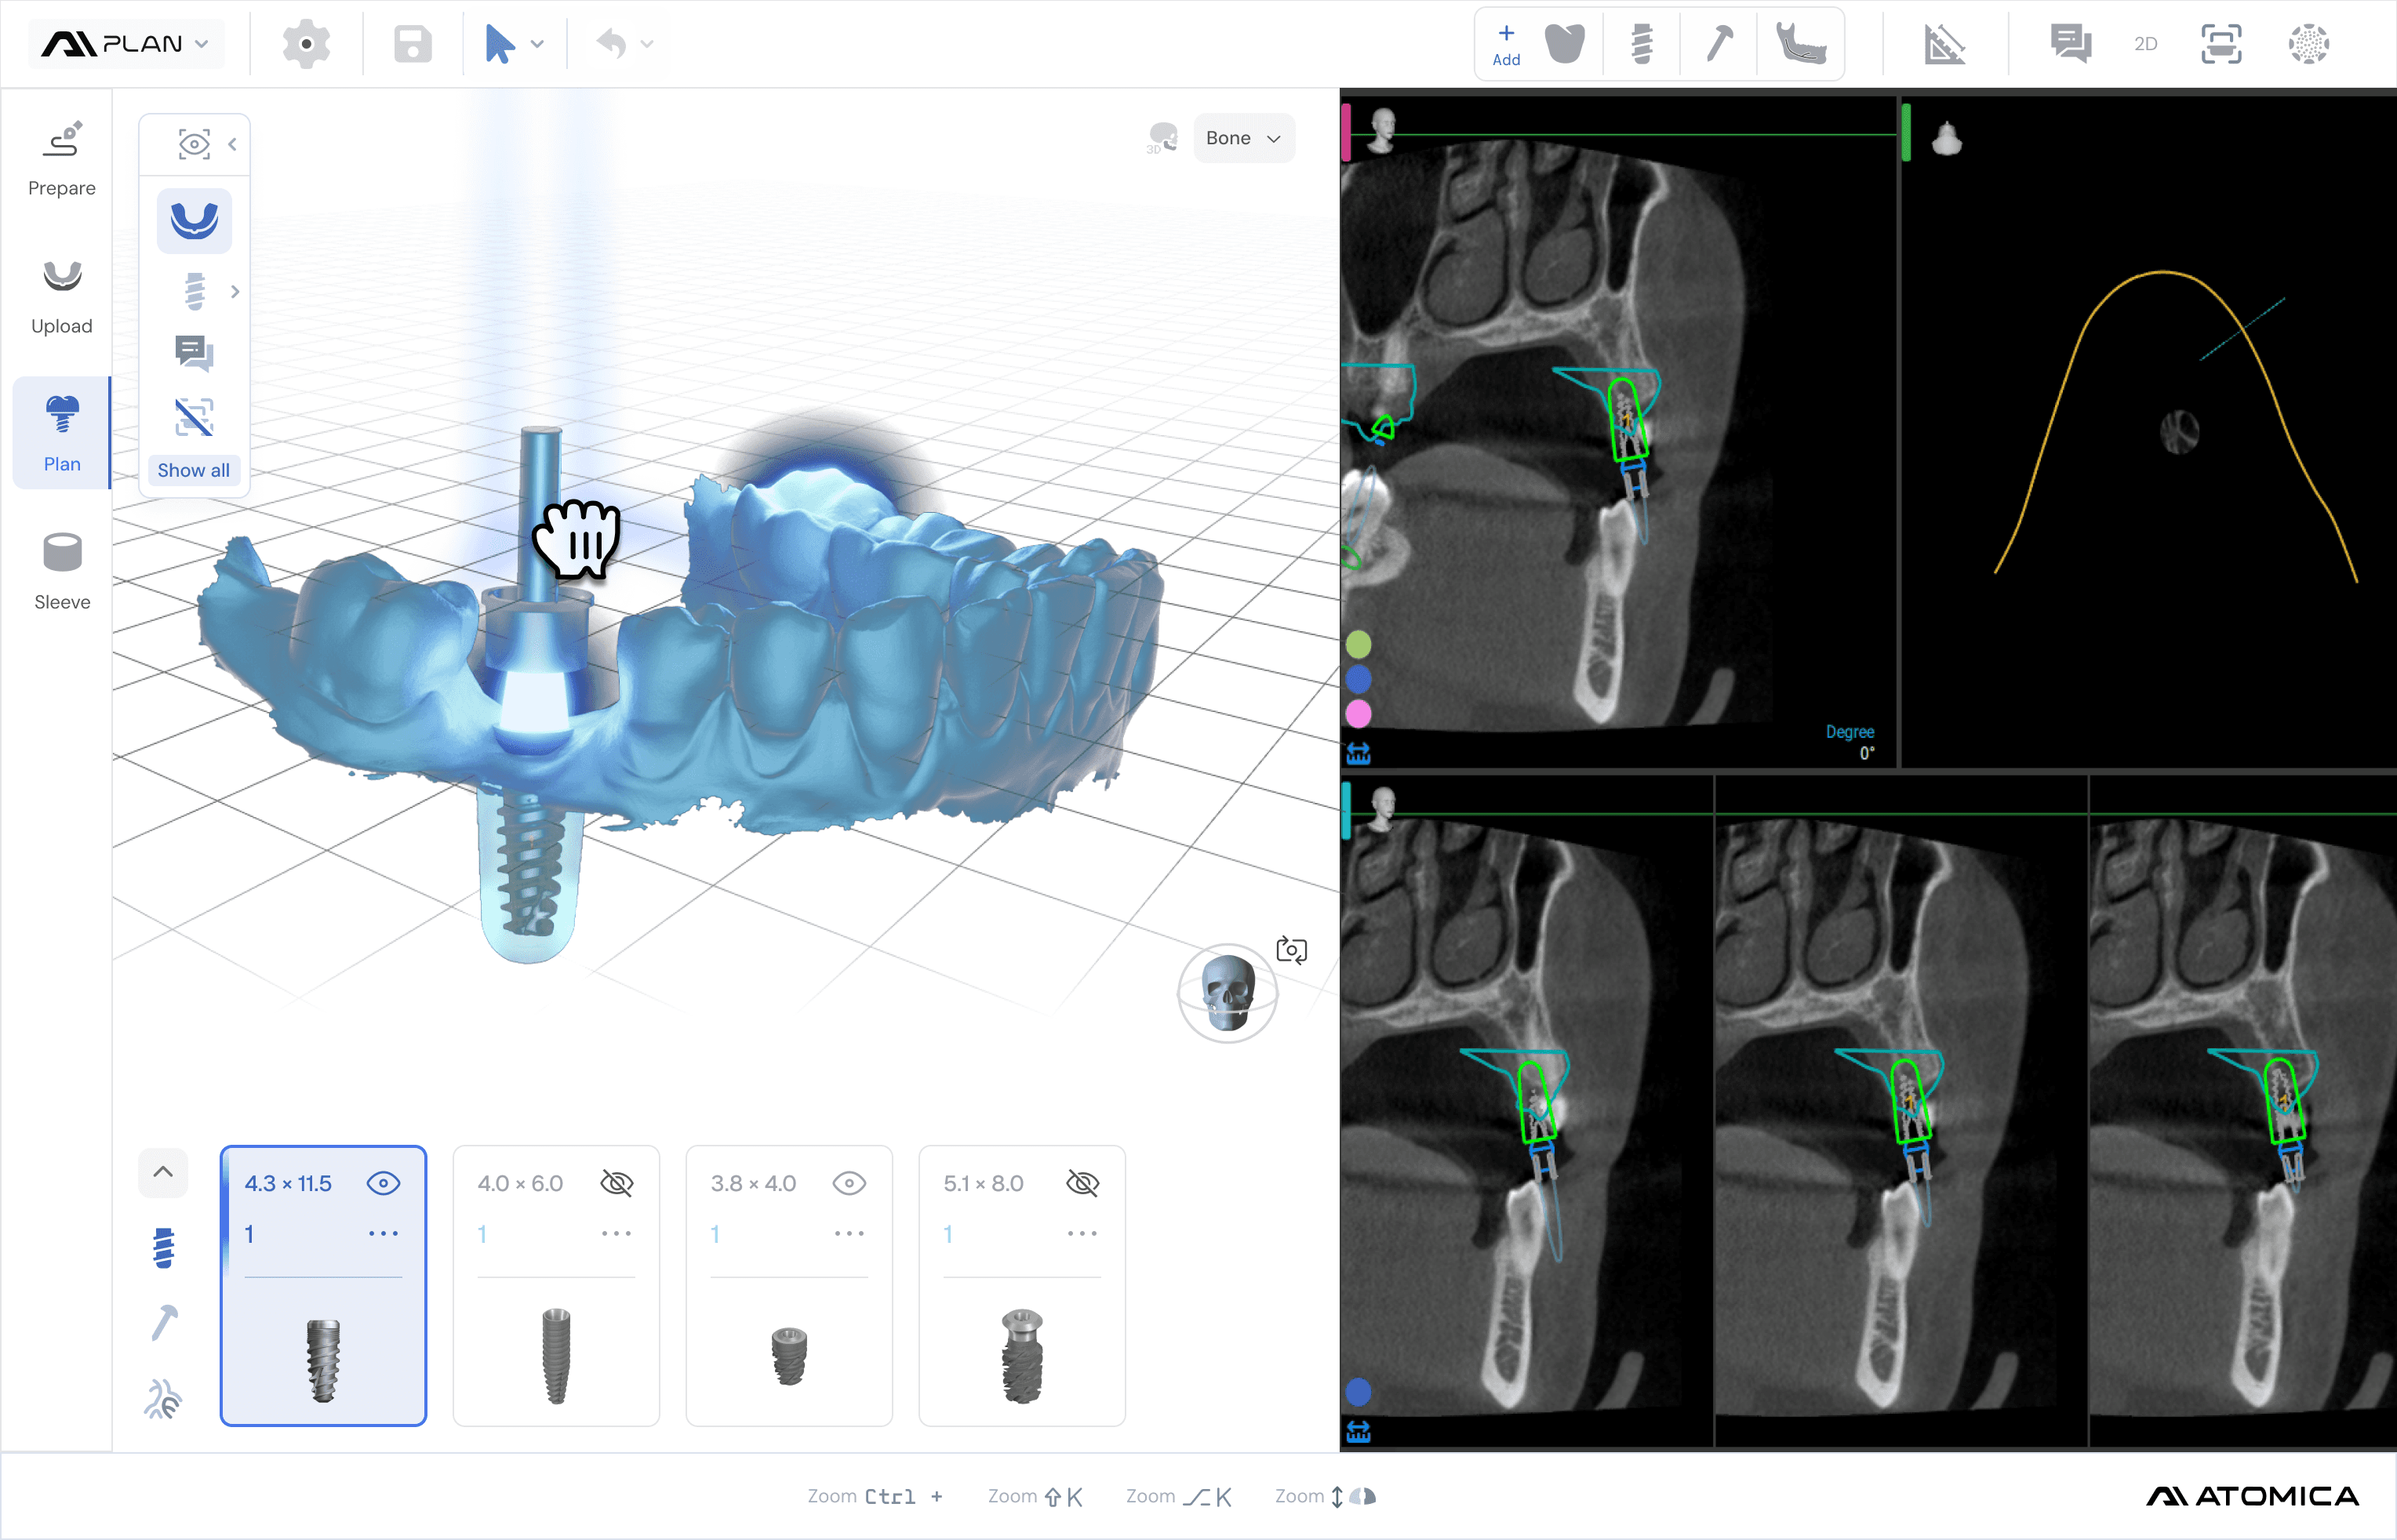Click the pink color dot on CT view
This screenshot has width=2397, height=1540.
1358,713
